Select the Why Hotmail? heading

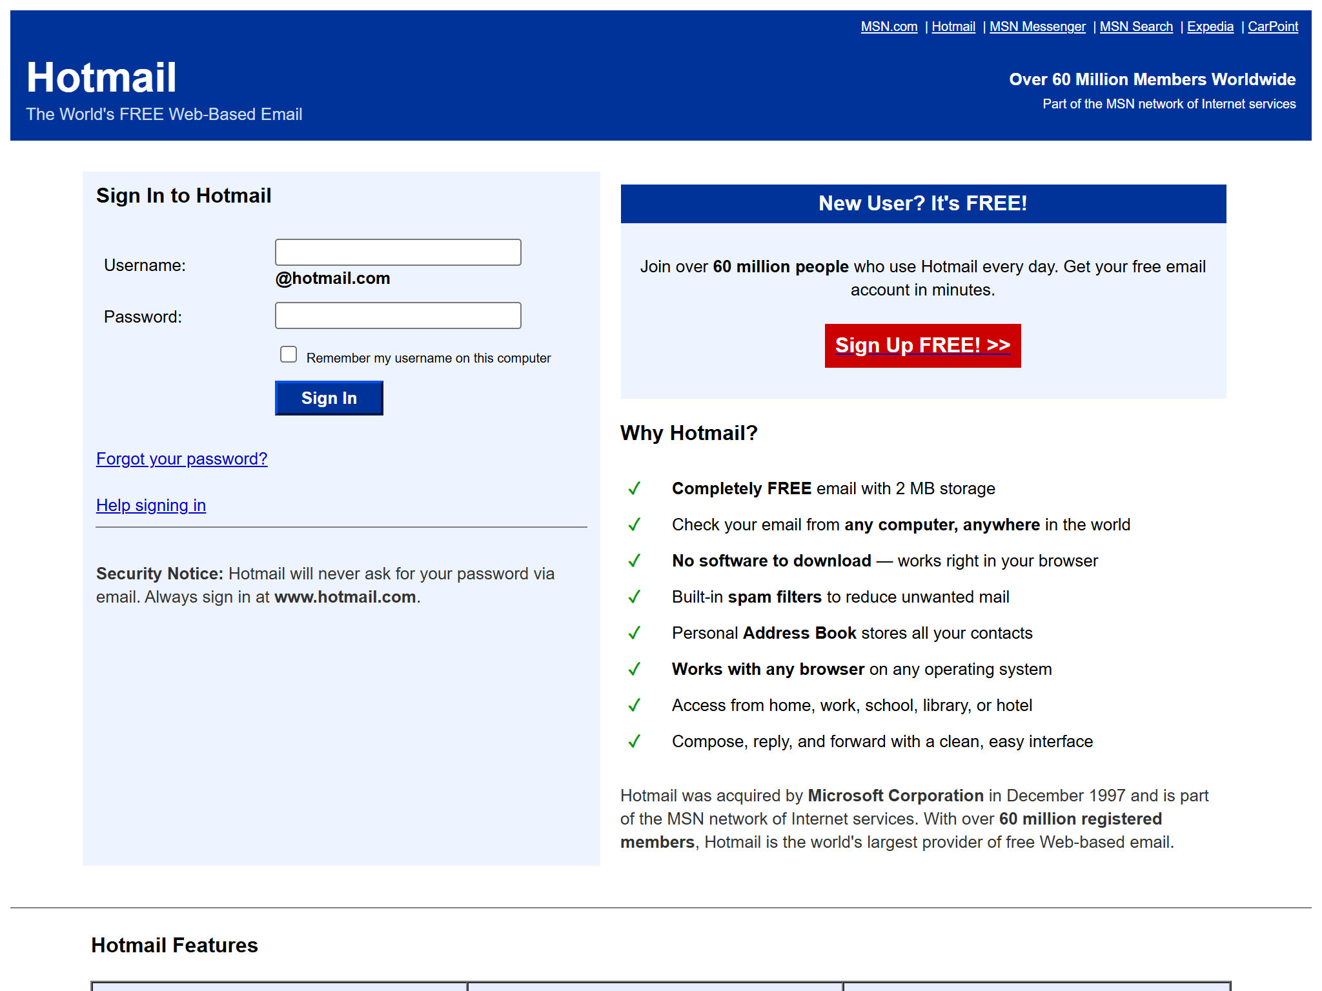(688, 433)
